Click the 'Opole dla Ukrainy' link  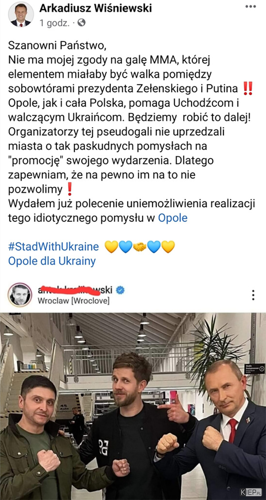[x=52, y=261]
